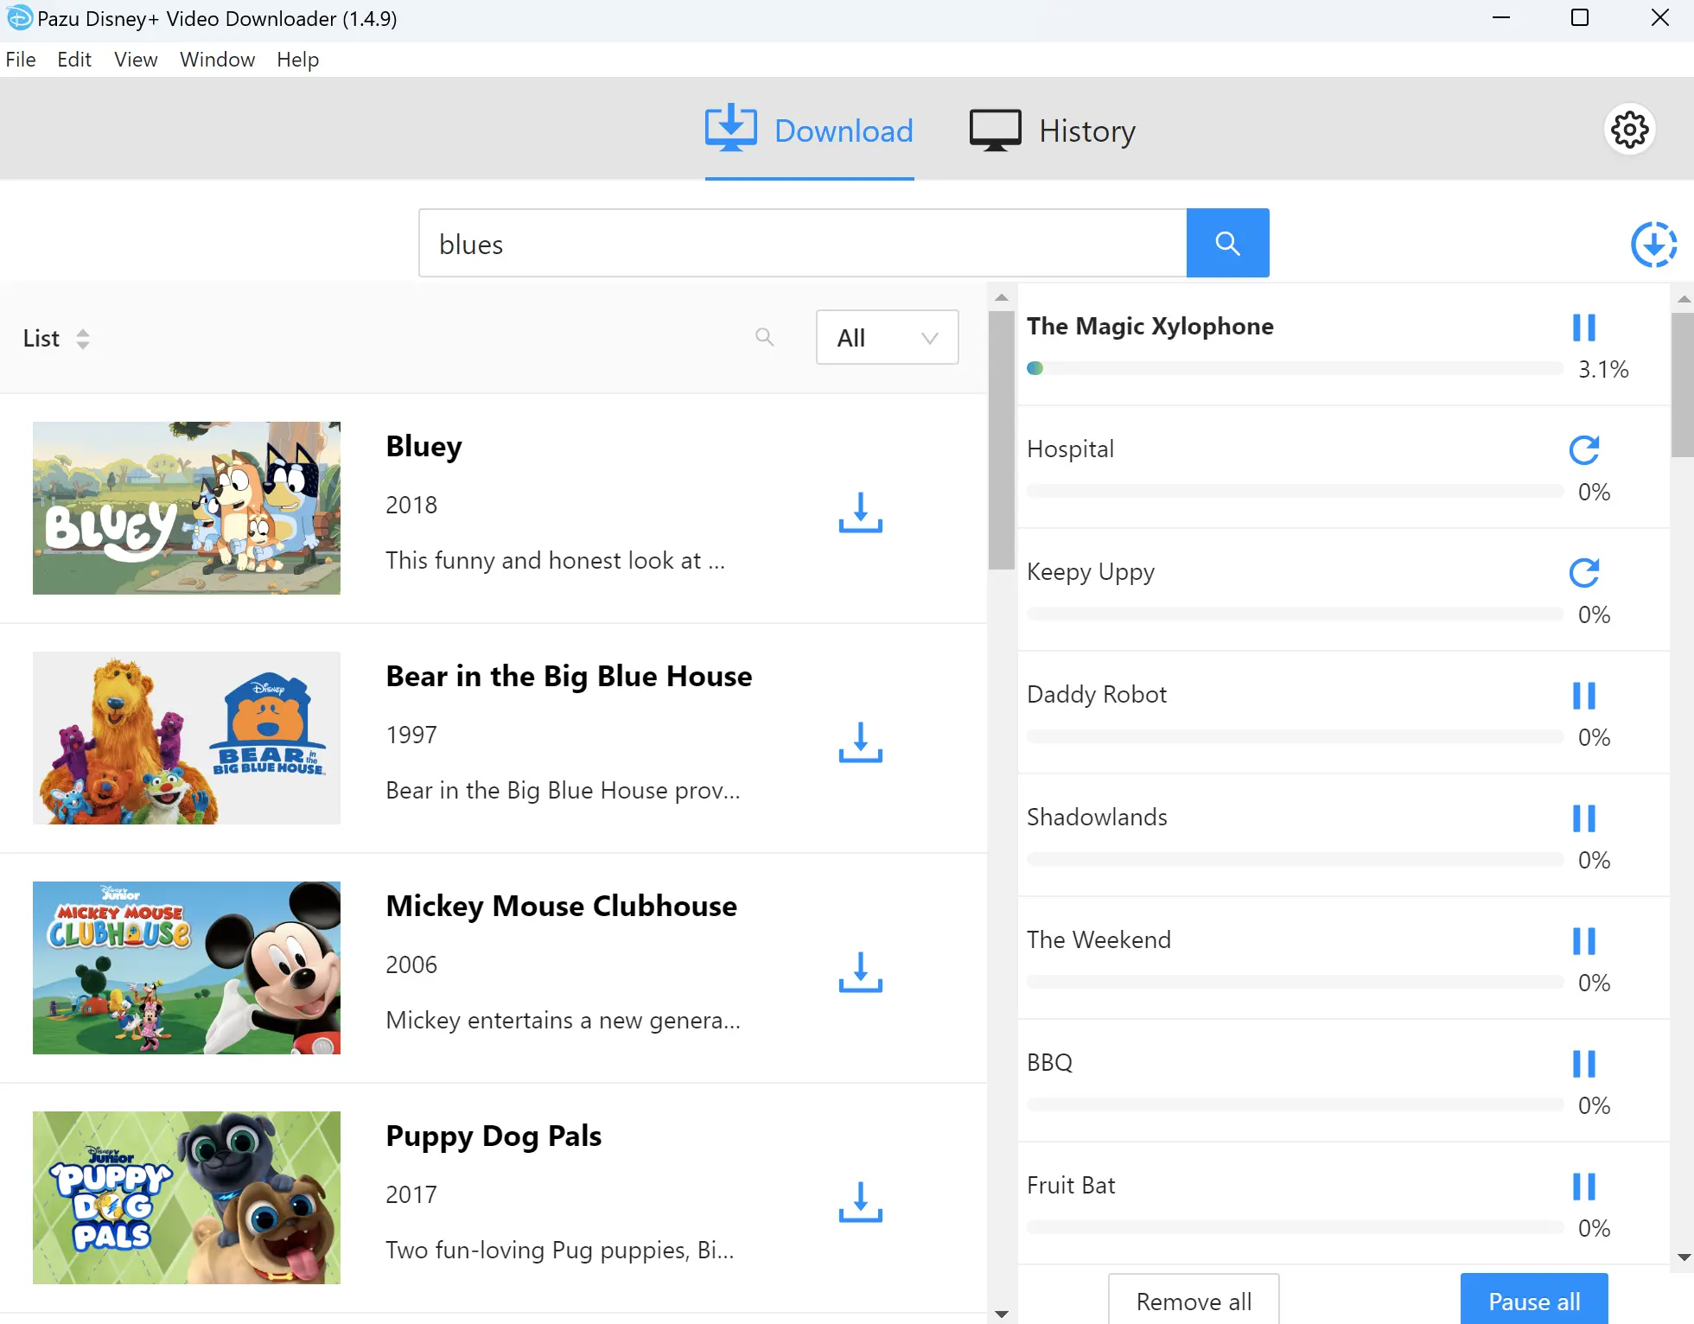The height and width of the screenshot is (1324, 1694).
Task: Click the Daddy Robot queue entry title
Action: [1097, 694]
